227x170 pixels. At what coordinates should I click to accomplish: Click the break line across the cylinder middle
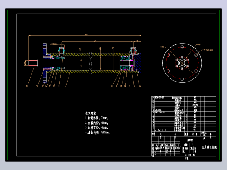[90, 63]
